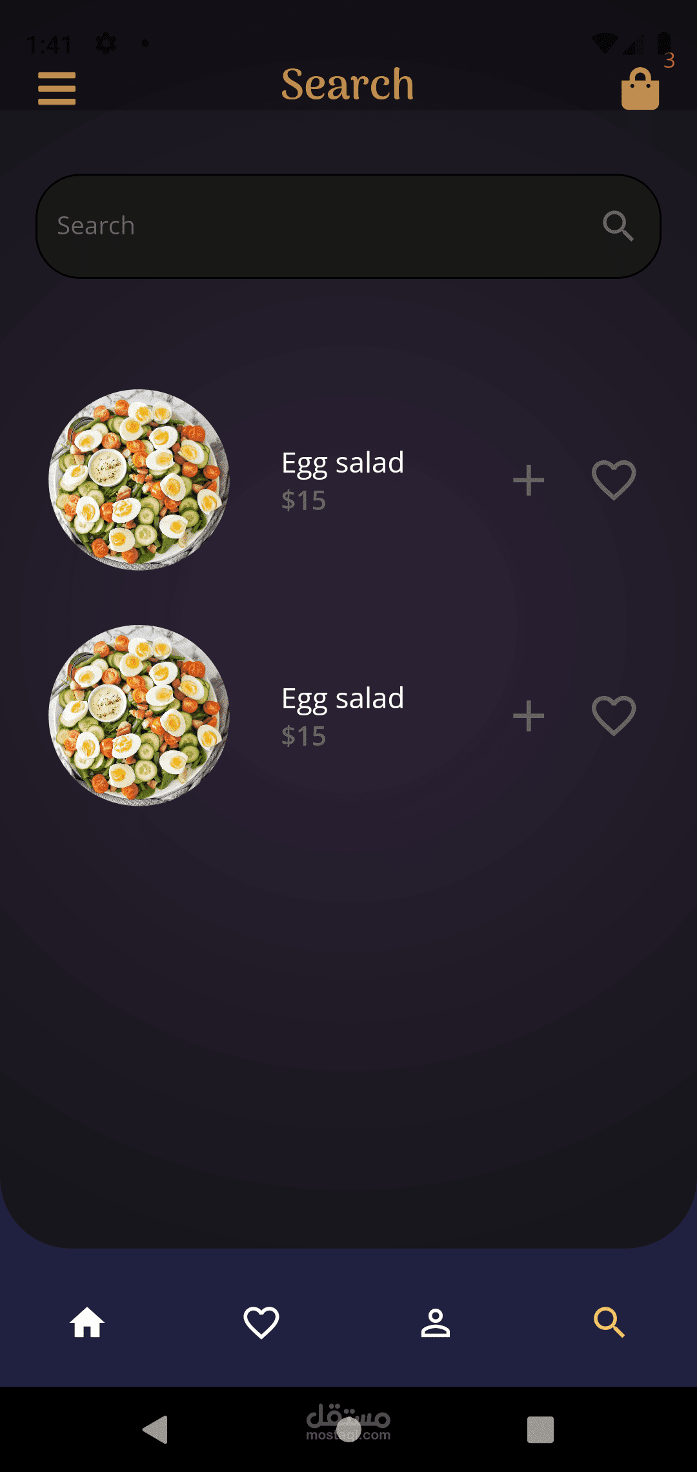Open the hamburger menu
This screenshot has width=697, height=1472.
point(57,88)
